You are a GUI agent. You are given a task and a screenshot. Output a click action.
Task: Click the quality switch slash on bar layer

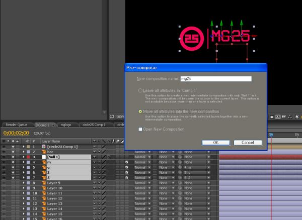104,152
